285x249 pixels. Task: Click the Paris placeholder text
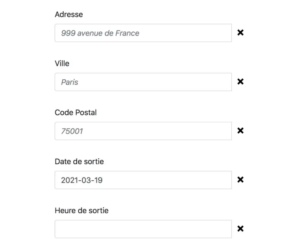[x=69, y=82]
